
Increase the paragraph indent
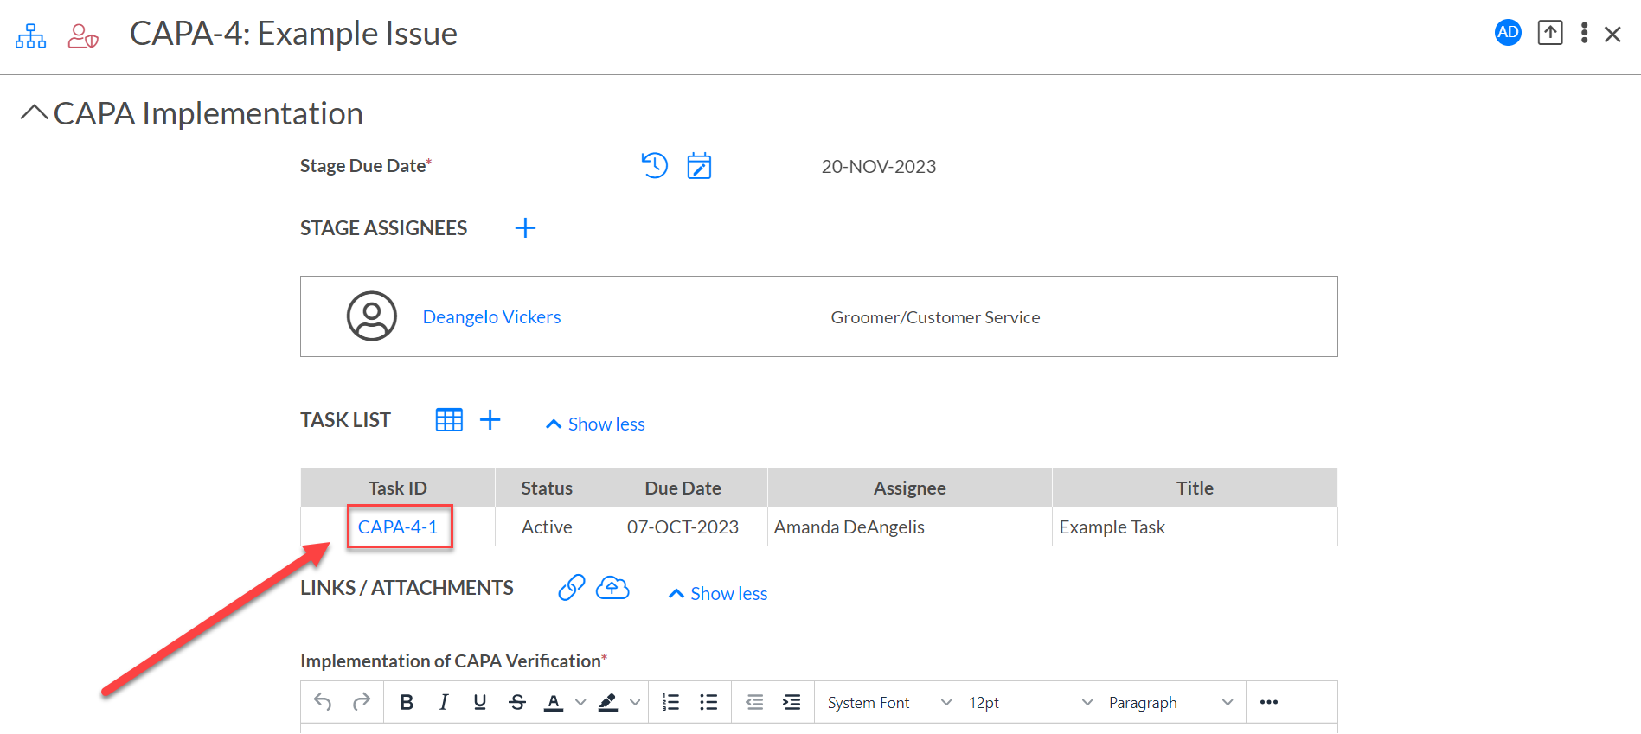pyautogui.click(x=792, y=702)
